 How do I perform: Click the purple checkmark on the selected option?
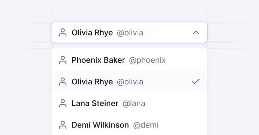pos(196,82)
